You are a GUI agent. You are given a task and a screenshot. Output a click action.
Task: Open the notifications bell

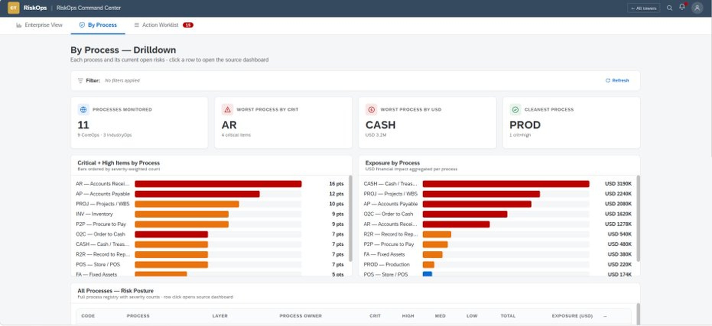[x=682, y=7]
